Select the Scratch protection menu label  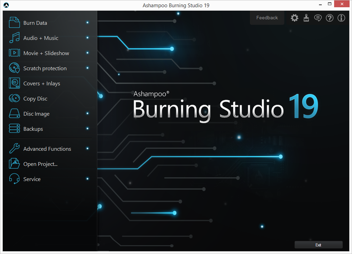click(45, 68)
